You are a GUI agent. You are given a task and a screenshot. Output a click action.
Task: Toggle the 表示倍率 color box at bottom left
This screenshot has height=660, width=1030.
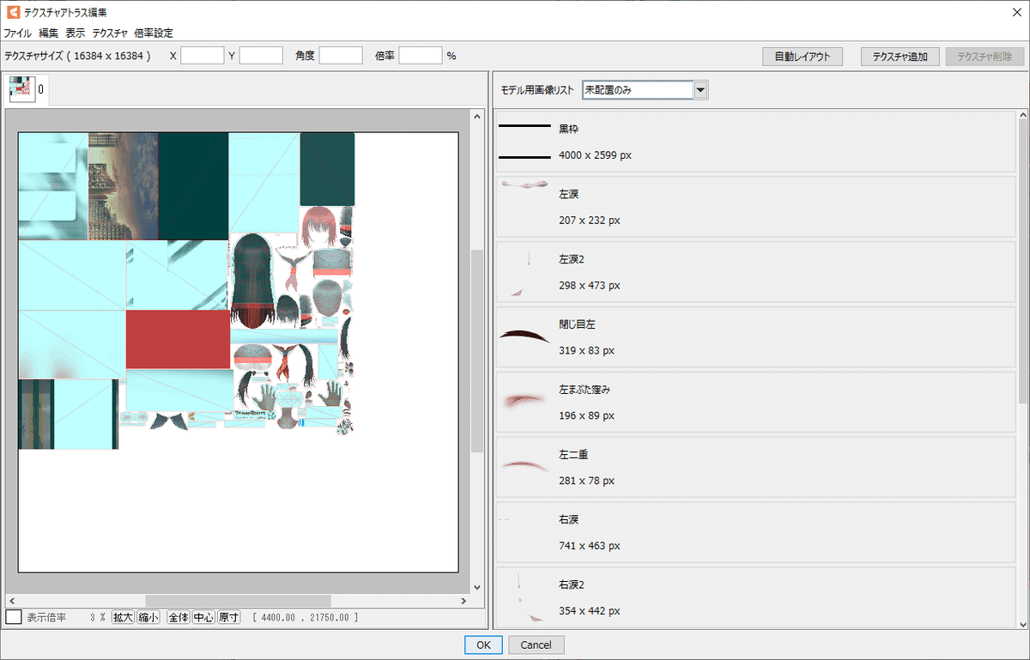[14, 617]
